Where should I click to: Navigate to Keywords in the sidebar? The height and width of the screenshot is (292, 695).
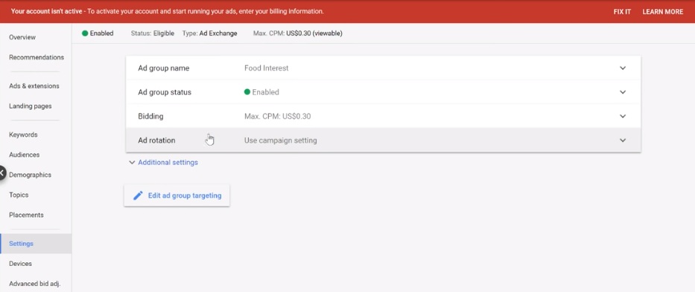23,134
